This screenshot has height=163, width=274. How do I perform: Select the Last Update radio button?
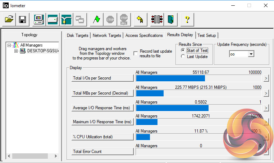point(183,57)
